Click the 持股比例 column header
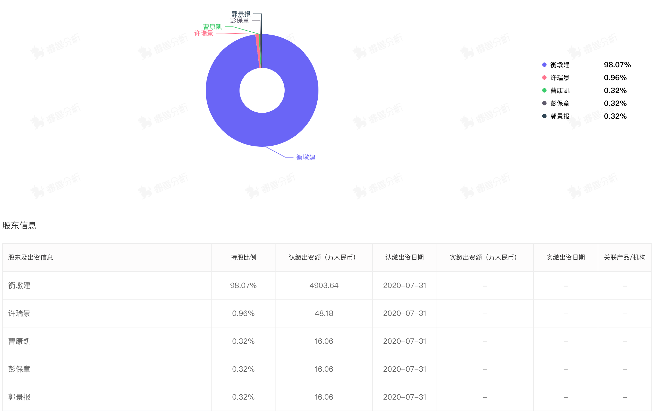This screenshot has width=653, height=413. [x=244, y=257]
